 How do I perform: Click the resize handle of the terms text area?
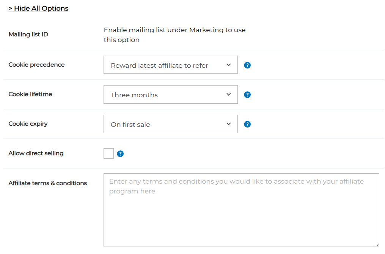point(377,244)
